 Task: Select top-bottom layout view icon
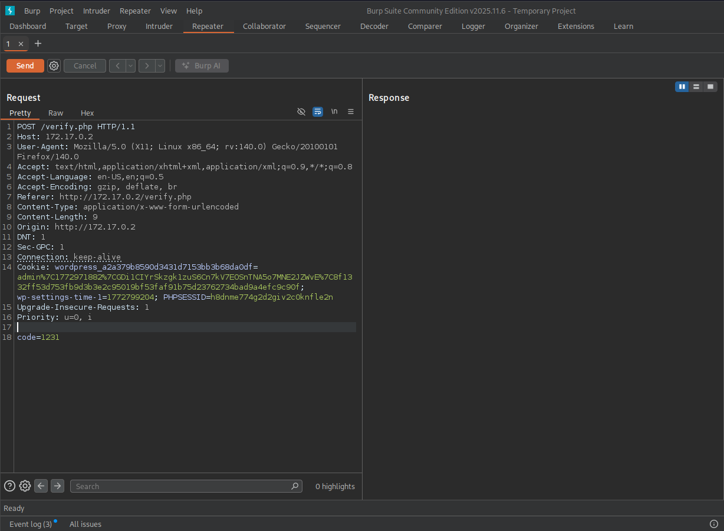click(696, 87)
